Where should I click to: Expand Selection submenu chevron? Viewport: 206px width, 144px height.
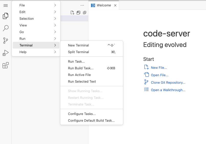pos(55,18)
